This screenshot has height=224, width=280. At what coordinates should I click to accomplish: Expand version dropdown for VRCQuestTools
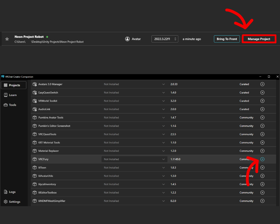pos(164,134)
